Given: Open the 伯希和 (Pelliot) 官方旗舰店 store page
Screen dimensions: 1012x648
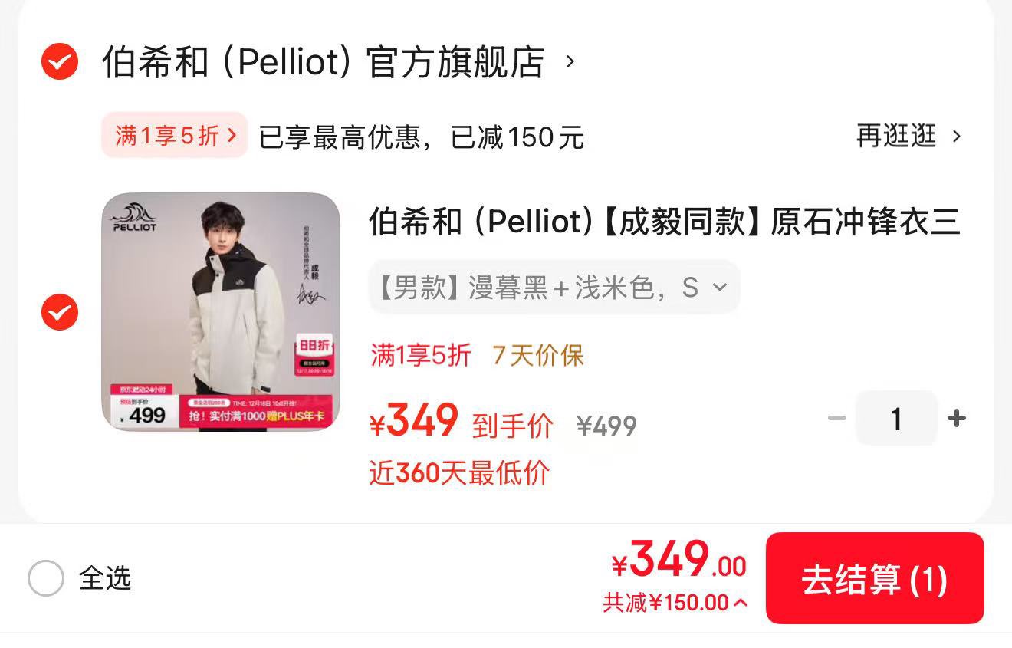Looking at the screenshot, I should 323,62.
